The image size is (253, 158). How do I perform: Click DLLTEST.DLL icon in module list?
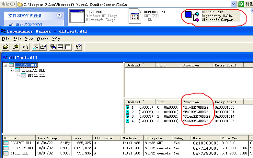6,143
